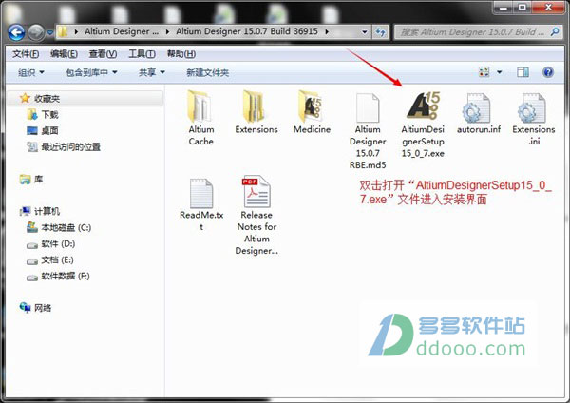Image resolution: width=570 pixels, height=403 pixels.
Task: Open view options dropdown arrow
Action: 500,72
